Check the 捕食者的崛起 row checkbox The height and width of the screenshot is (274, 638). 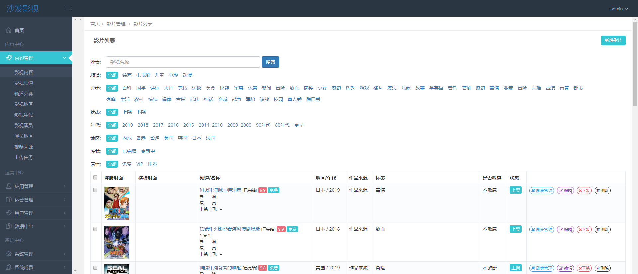[95, 268]
